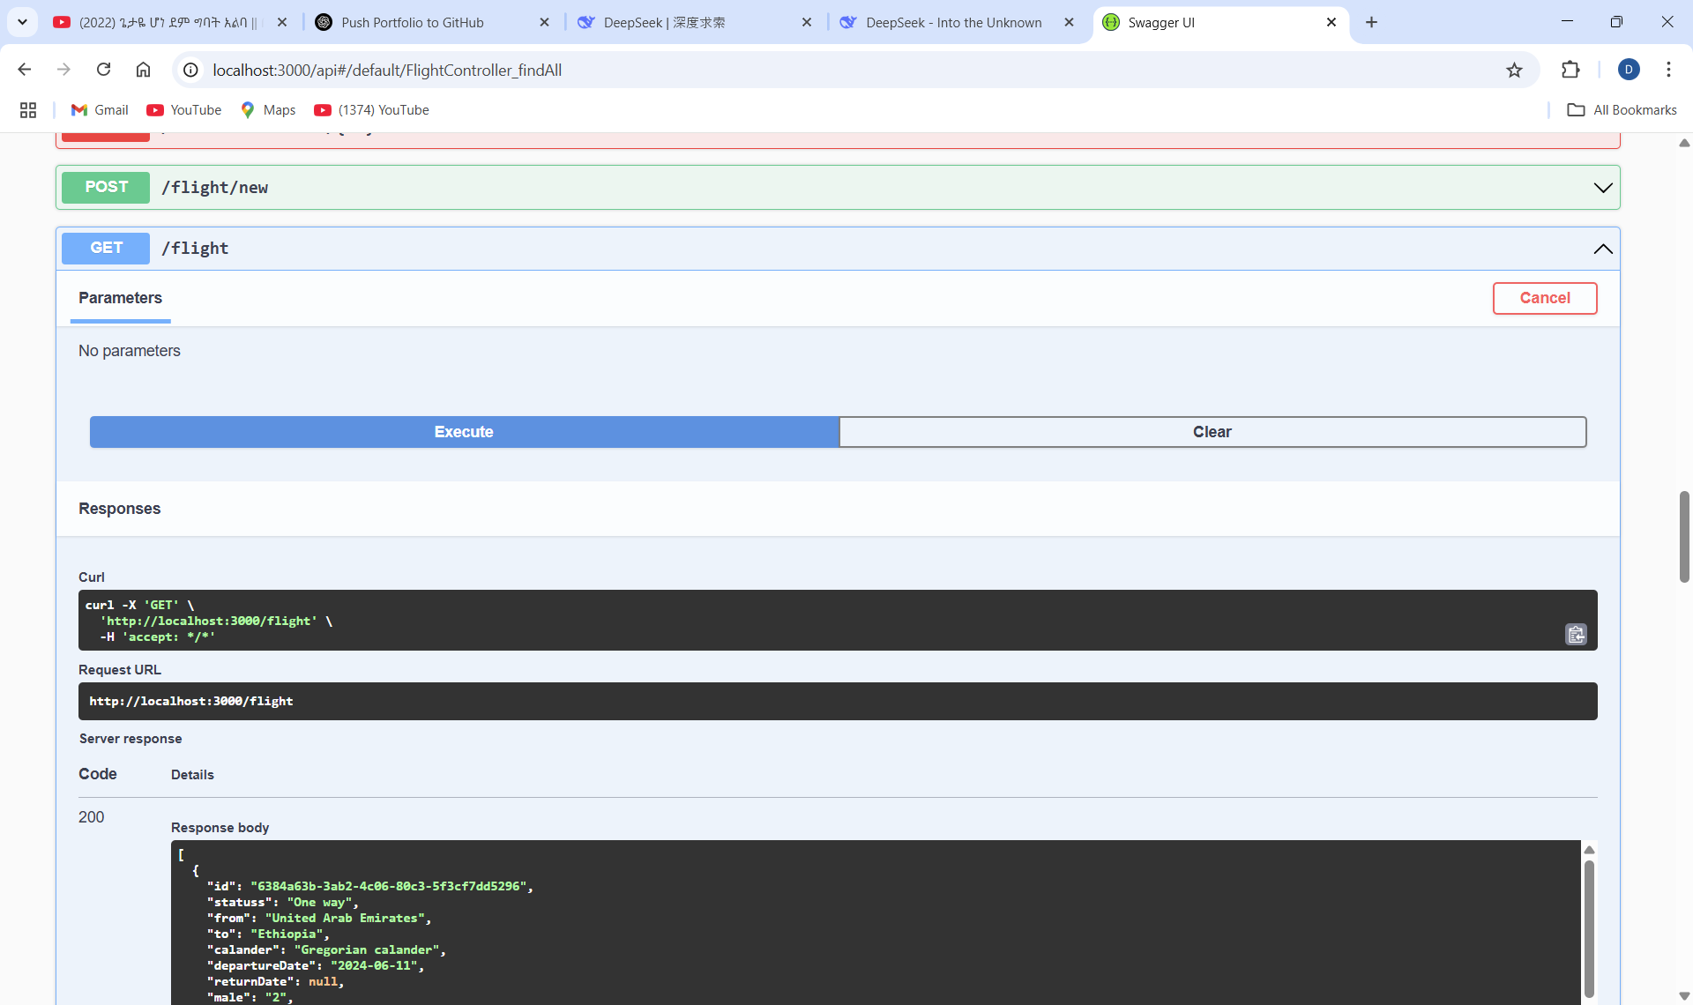Click the /flight endpoint path
This screenshot has height=1005, width=1693.
(x=195, y=249)
